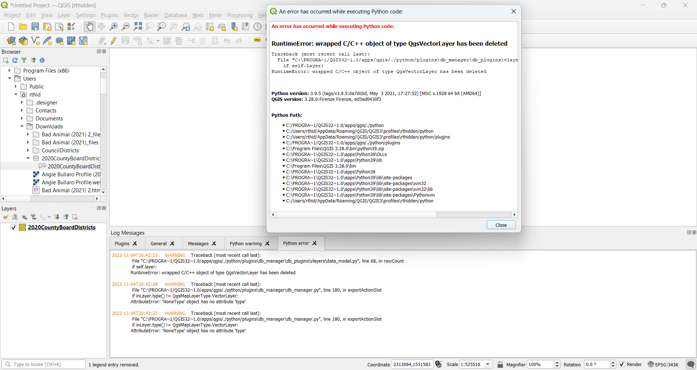The image size is (697, 370).
Task: Click the Add Group icon in Layers
Action: (x=15, y=217)
